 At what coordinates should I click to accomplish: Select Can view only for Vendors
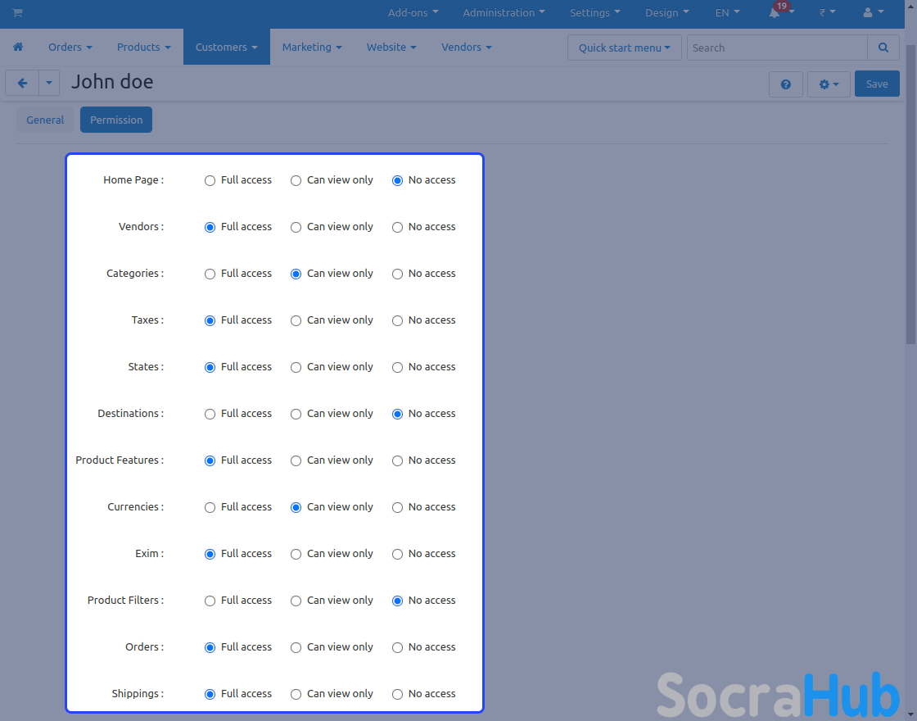296,227
